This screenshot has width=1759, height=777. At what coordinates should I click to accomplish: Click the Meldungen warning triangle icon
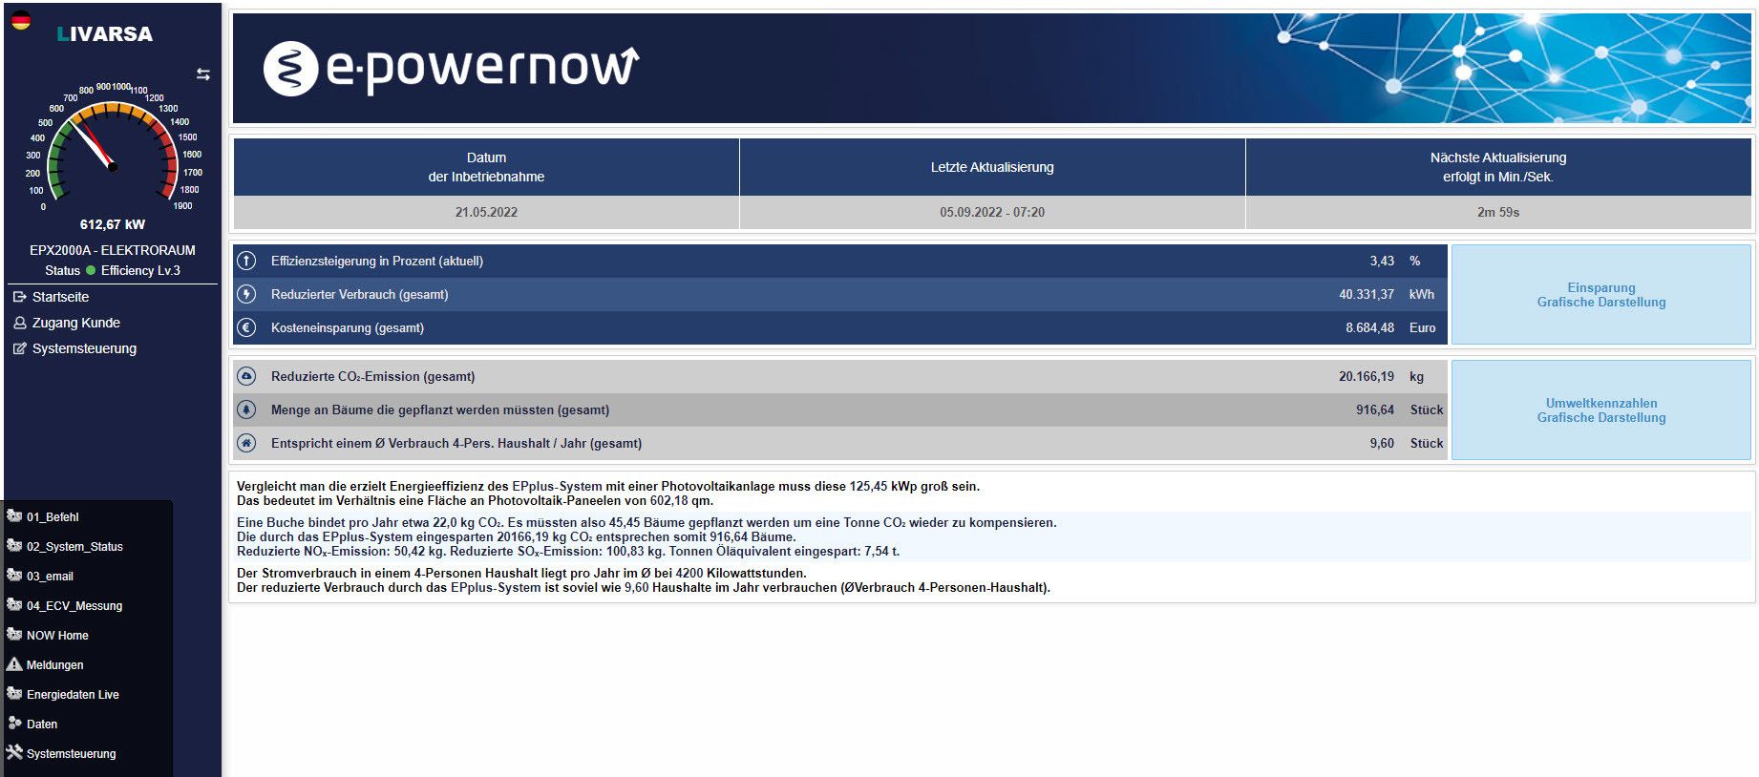tap(14, 664)
